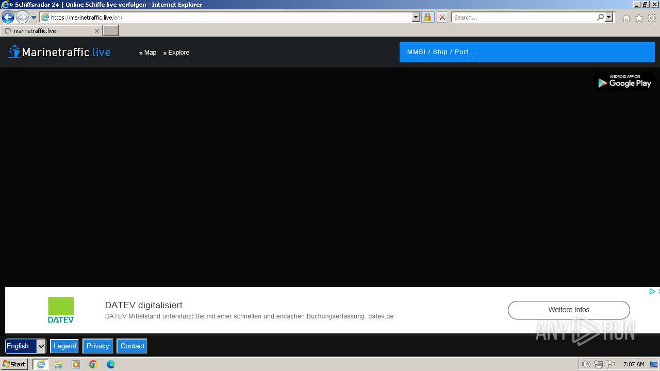Image resolution: width=660 pixels, height=371 pixels.
Task: Open the media player taskbar icon
Action: click(x=76, y=364)
